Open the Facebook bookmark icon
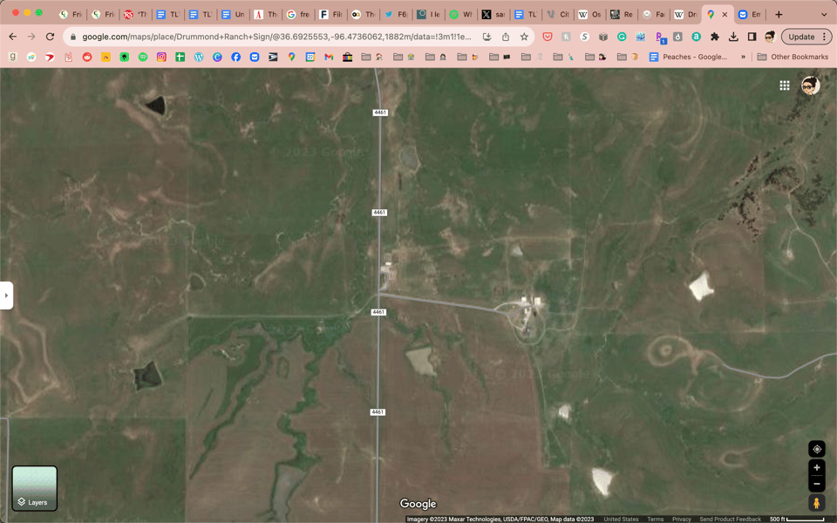837x523 pixels. [235, 57]
